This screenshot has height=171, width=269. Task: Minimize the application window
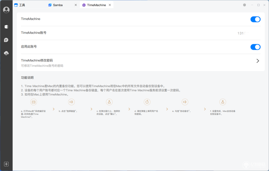[x=252, y=5]
